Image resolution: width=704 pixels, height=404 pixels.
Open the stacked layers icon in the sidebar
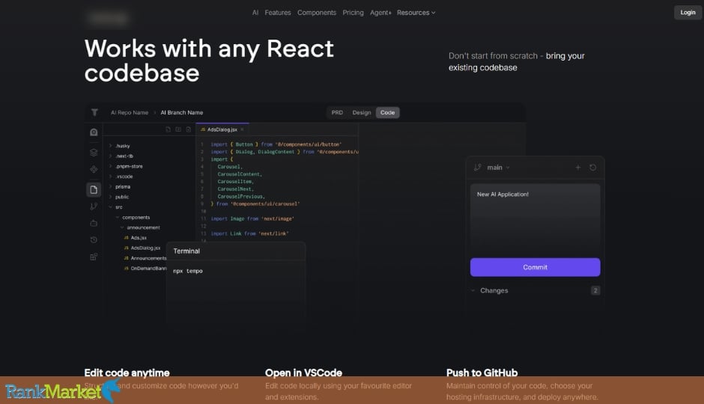click(x=94, y=153)
